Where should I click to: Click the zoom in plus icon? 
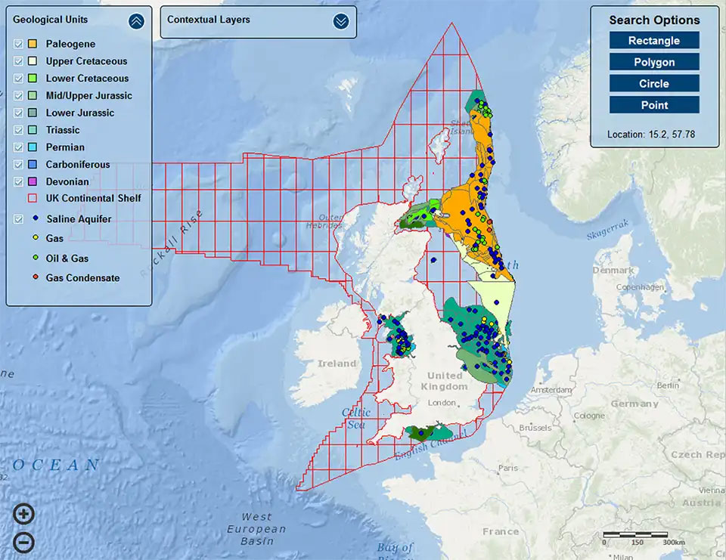point(23,513)
